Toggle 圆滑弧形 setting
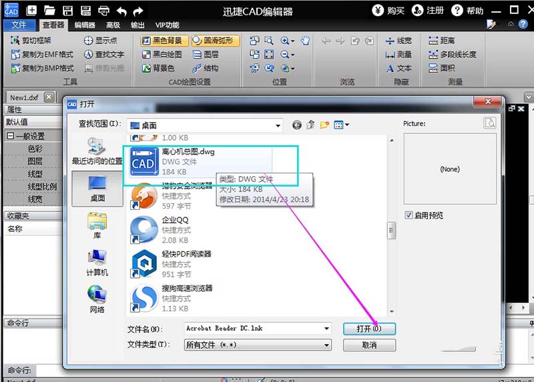 [215, 41]
